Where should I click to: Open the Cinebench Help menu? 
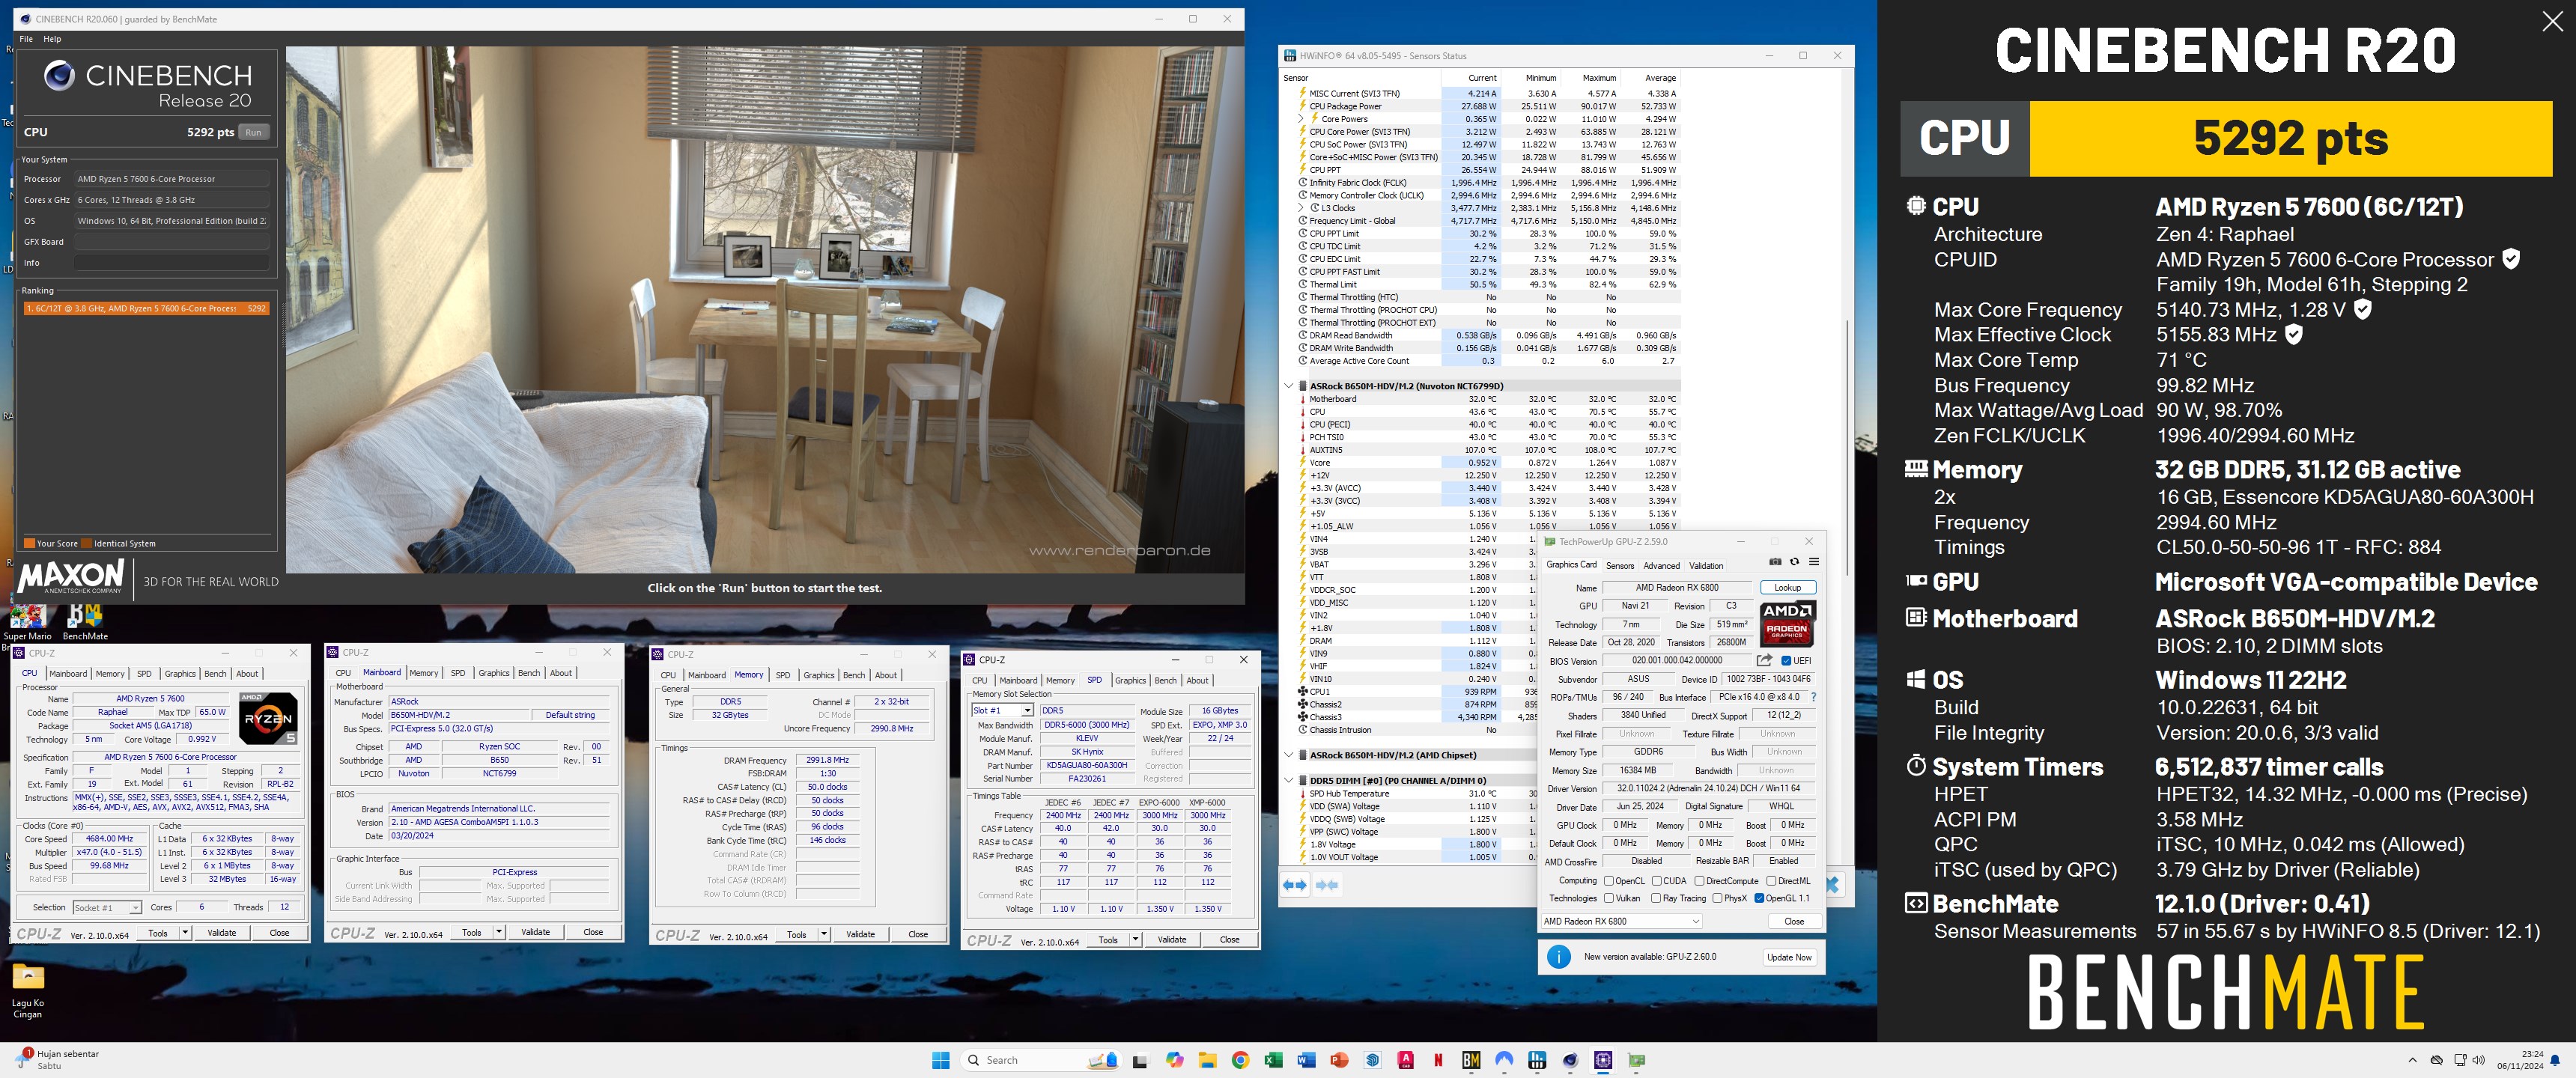52,39
